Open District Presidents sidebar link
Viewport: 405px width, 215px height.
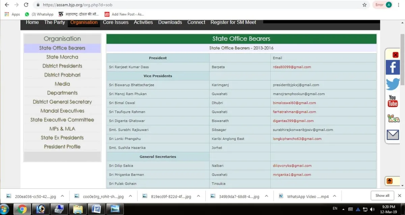click(x=62, y=66)
